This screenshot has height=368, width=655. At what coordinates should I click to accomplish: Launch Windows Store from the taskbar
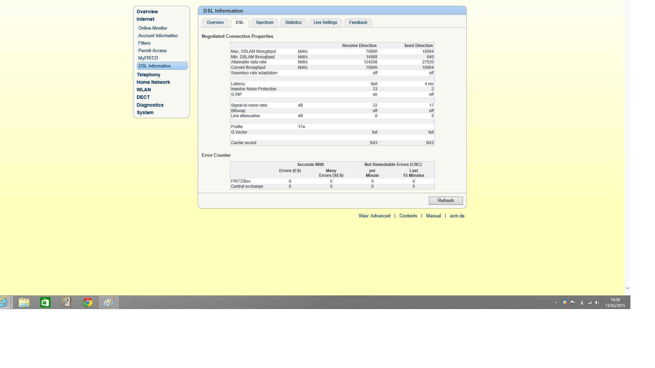click(x=45, y=302)
